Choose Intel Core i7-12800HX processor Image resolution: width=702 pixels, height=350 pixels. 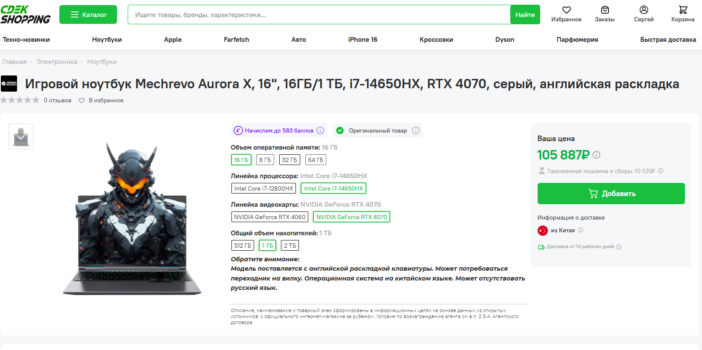[263, 188]
